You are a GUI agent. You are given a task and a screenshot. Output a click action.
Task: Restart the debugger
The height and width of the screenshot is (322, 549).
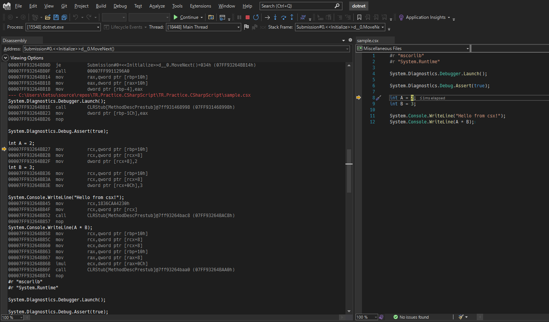[256, 17]
